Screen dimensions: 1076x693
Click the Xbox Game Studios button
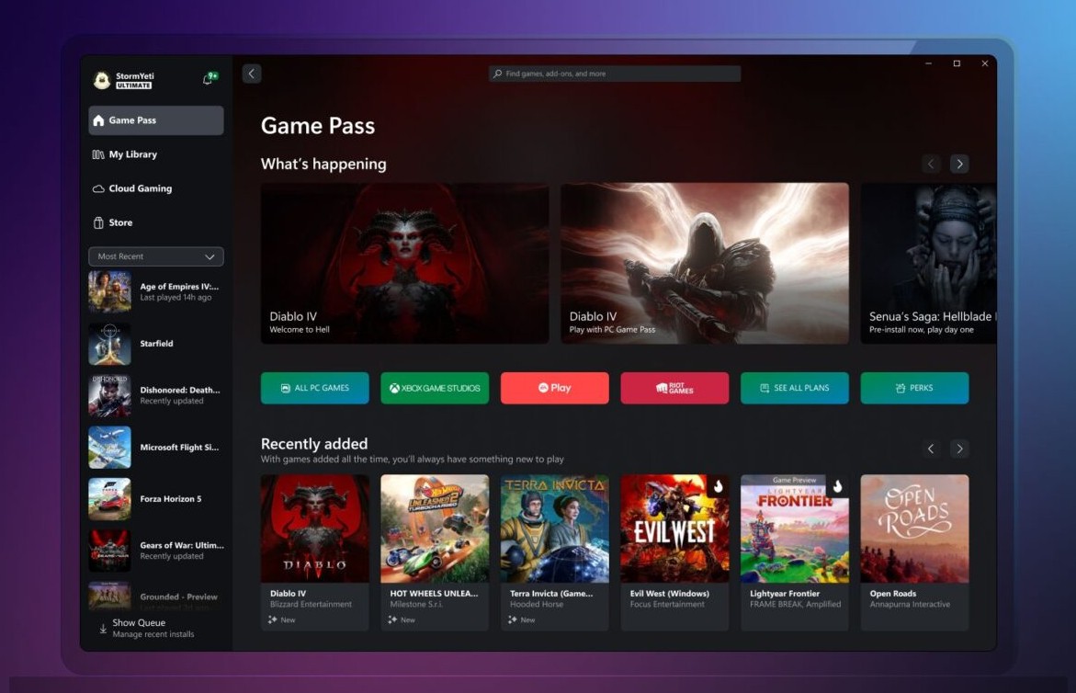pyautogui.click(x=435, y=389)
